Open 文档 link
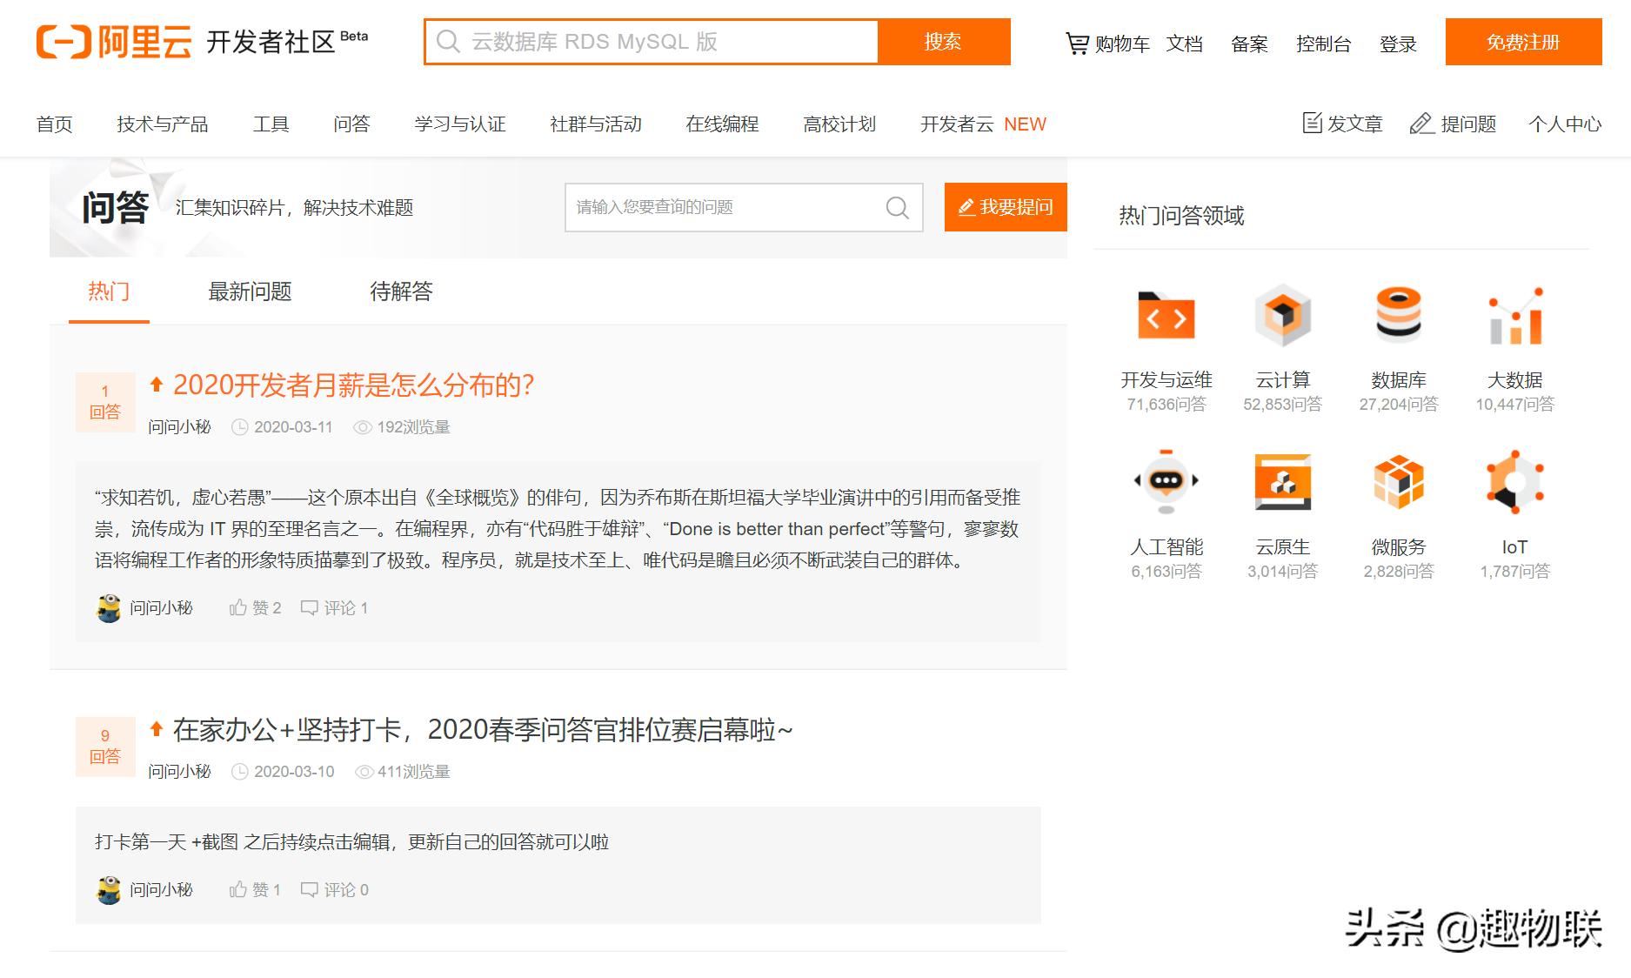This screenshot has width=1631, height=978. tap(1184, 44)
